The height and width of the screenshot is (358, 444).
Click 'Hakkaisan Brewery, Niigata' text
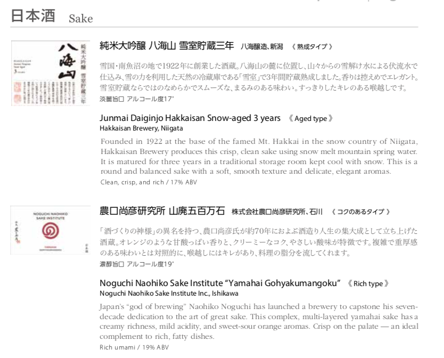(x=141, y=128)
